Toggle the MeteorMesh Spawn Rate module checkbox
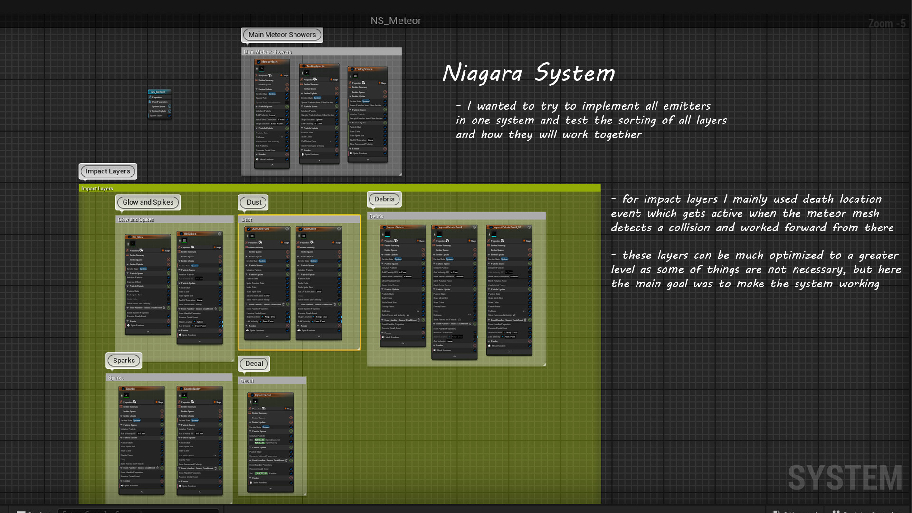Image resolution: width=912 pixels, height=513 pixels. click(287, 98)
